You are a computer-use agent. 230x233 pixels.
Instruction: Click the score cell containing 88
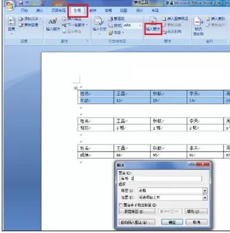132,155
